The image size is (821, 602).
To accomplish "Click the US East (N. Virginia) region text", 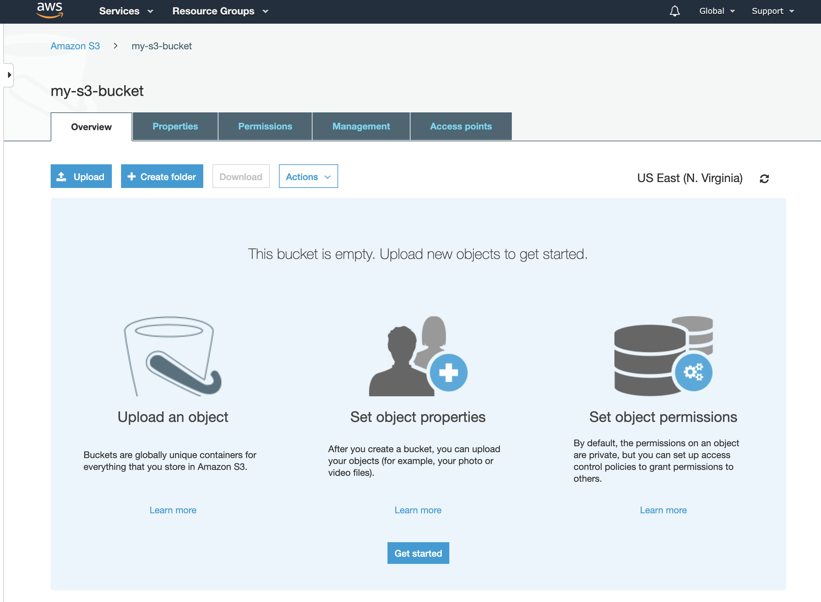I will pyautogui.click(x=690, y=178).
